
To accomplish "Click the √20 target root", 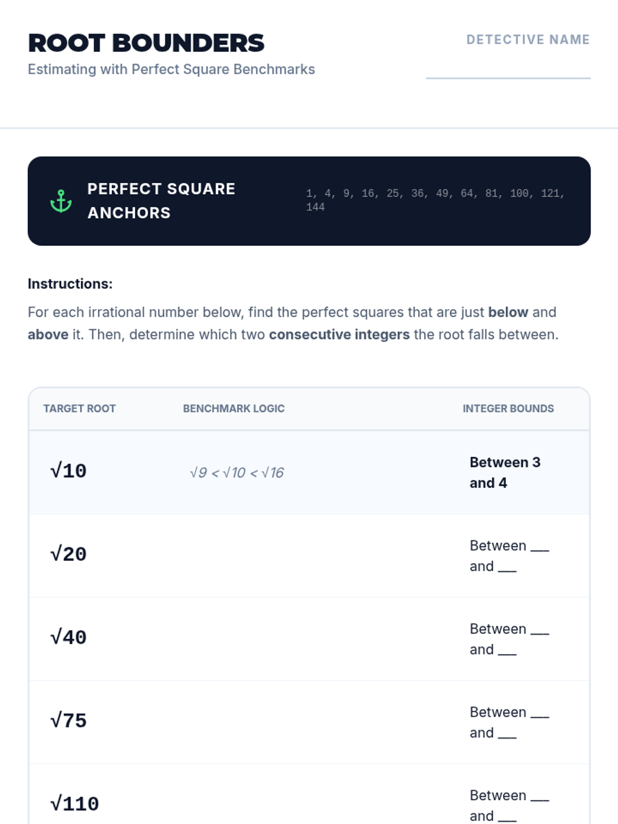I will point(68,555).
